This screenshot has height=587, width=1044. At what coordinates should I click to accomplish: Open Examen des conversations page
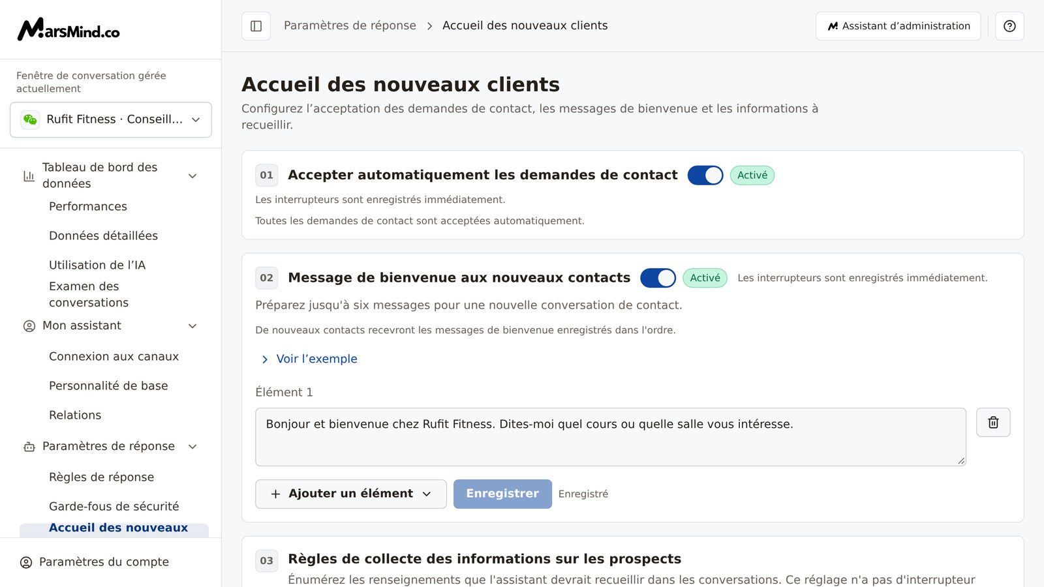(x=89, y=295)
